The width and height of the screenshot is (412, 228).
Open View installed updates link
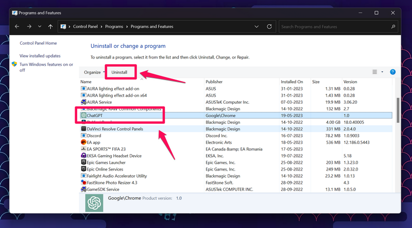[x=40, y=55]
